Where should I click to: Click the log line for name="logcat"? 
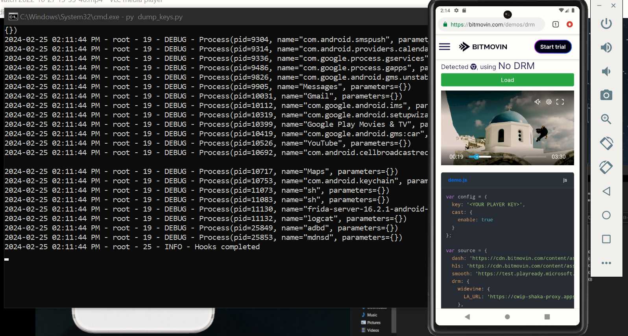pyautogui.click(x=206, y=219)
